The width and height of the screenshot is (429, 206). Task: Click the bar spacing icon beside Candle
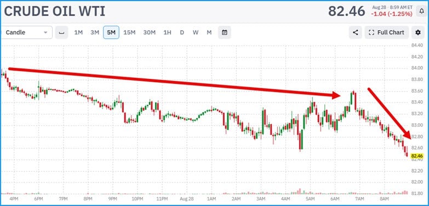coord(61,32)
